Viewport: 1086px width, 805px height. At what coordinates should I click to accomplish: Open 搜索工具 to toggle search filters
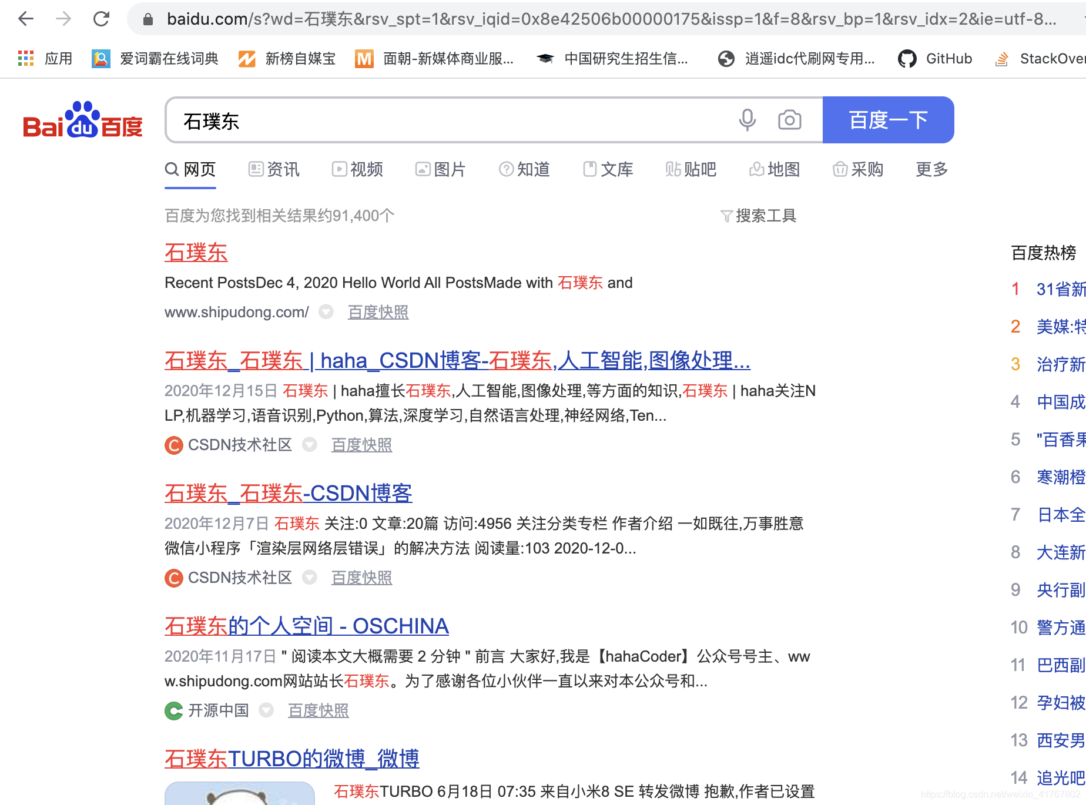(759, 216)
